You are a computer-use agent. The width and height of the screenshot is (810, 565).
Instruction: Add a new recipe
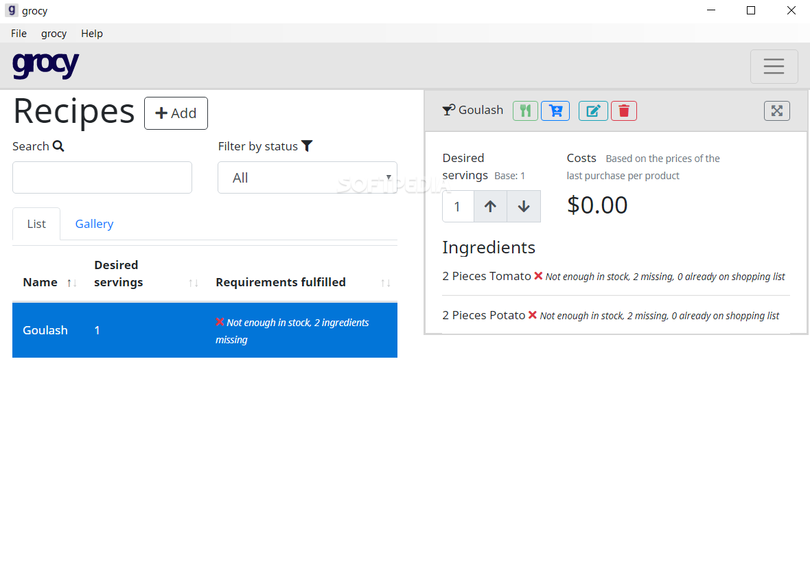(x=176, y=113)
